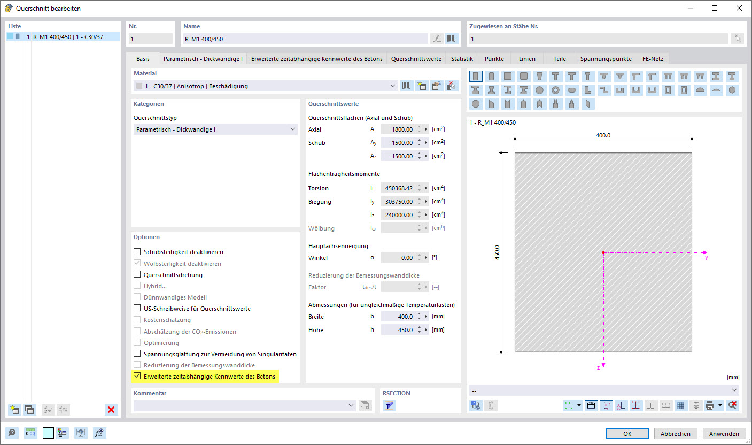This screenshot has width=752, height=445.
Task: Select the Z-shaped cross-section icon
Action: click(604, 90)
